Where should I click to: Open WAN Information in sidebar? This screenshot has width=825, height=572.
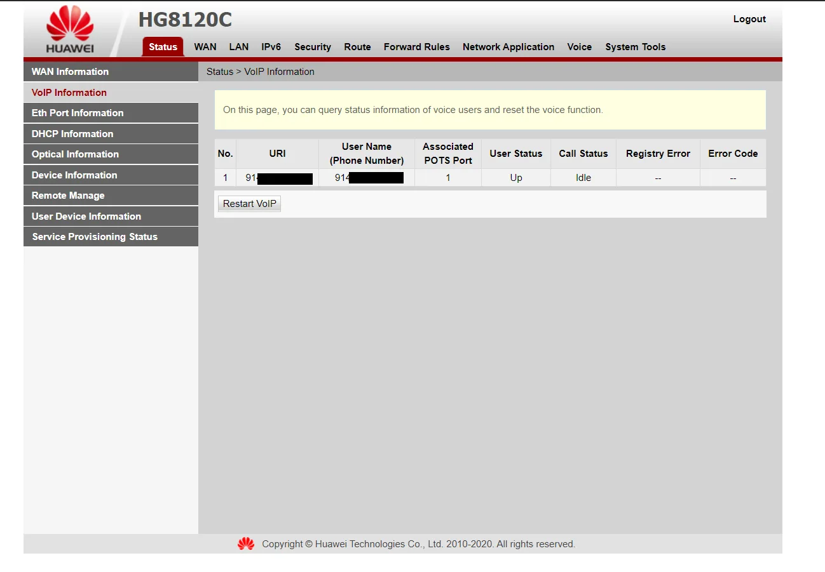(x=70, y=72)
